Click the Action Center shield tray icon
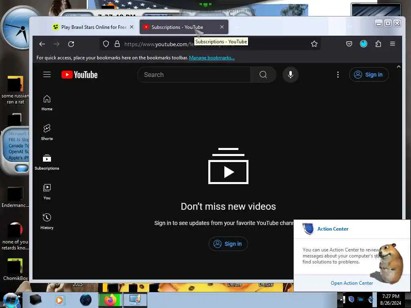Image resolution: width=411 pixels, height=308 pixels. [x=351, y=299]
